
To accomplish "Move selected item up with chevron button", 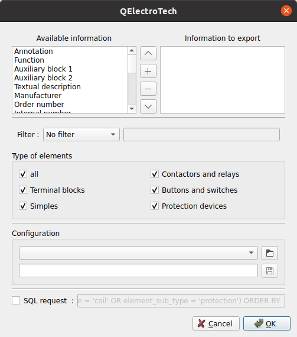I will (x=148, y=53).
